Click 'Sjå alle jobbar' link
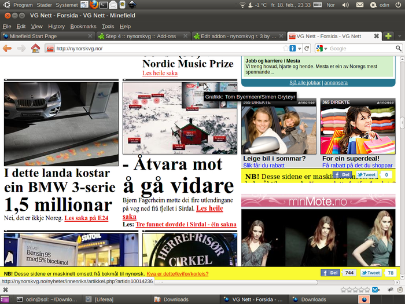Image resolution: width=405 pixels, height=304 pixels. [x=305, y=83]
